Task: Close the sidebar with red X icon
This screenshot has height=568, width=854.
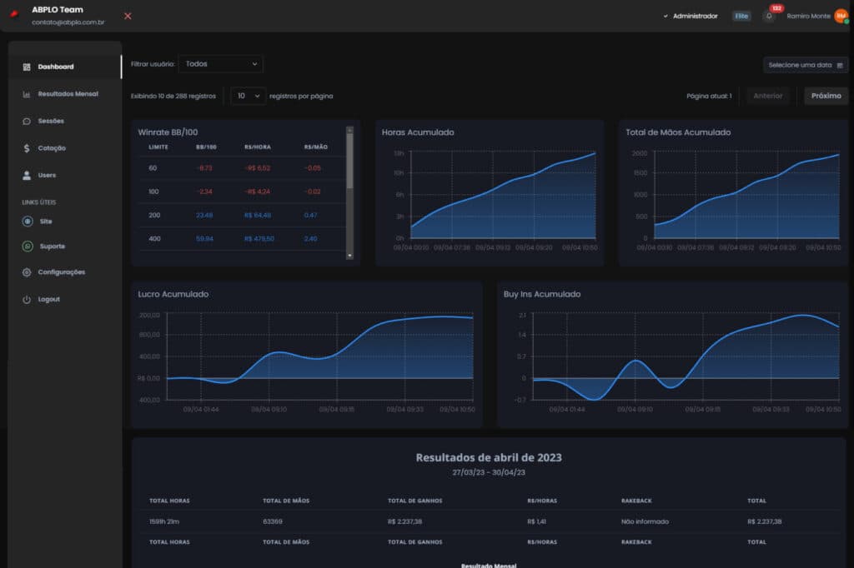Action: (x=128, y=16)
